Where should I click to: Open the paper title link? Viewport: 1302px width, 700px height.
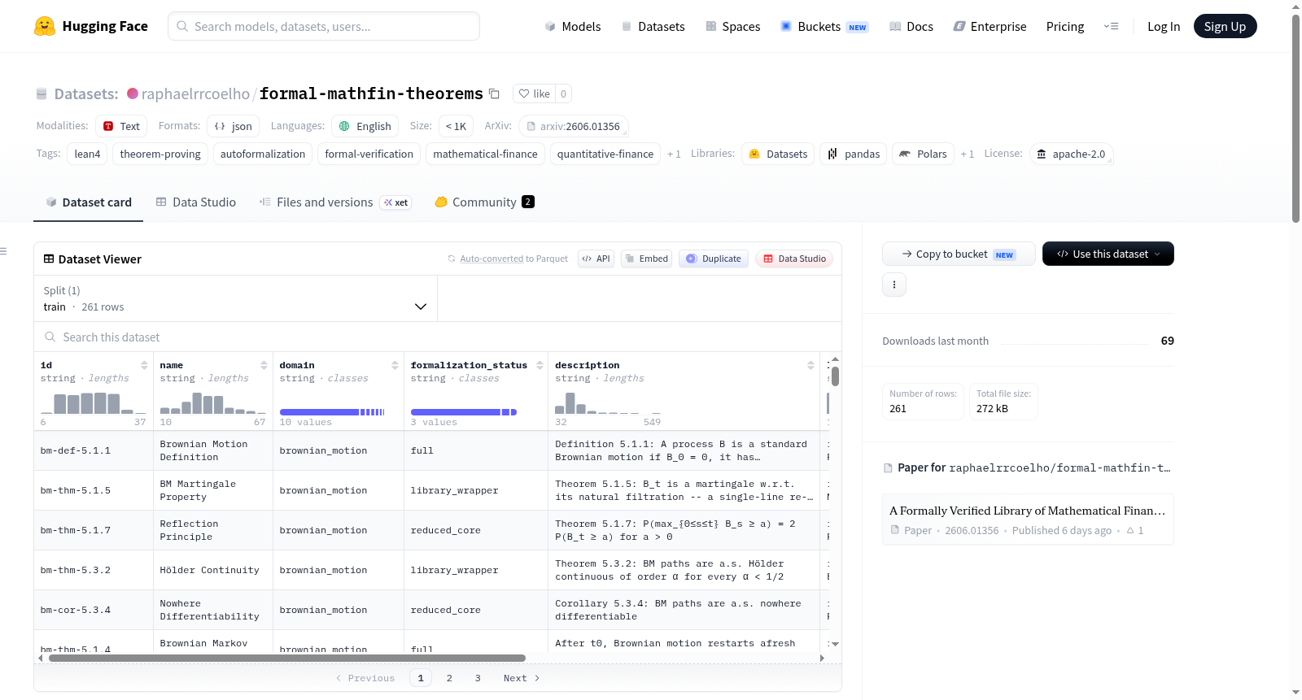pyautogui.click(x=1027, y=511)
